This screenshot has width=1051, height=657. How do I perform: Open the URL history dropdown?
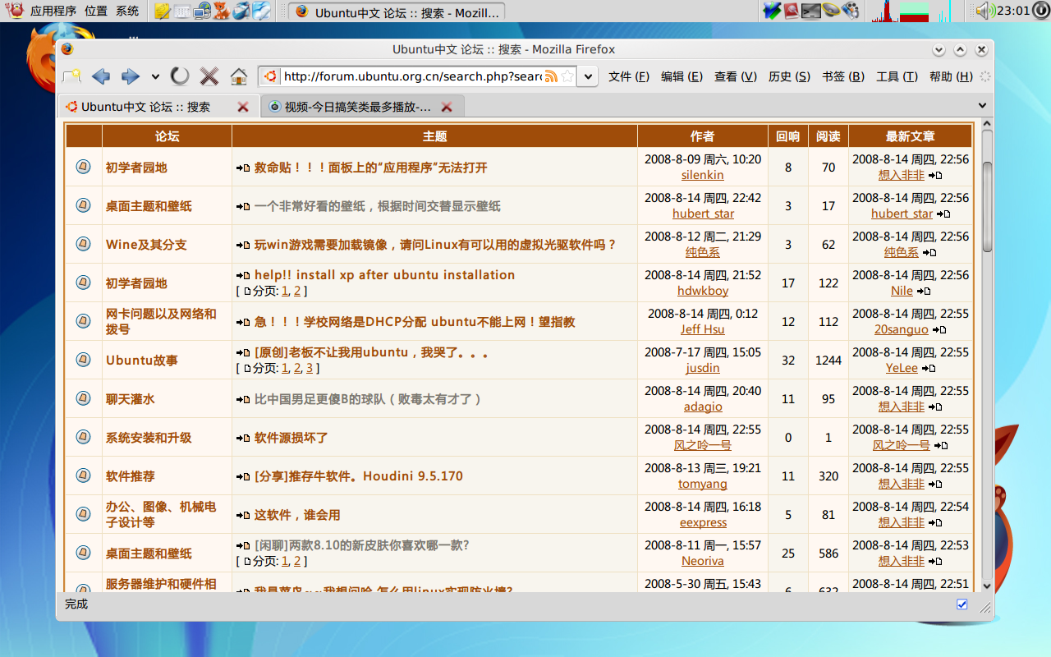point(587,76)
